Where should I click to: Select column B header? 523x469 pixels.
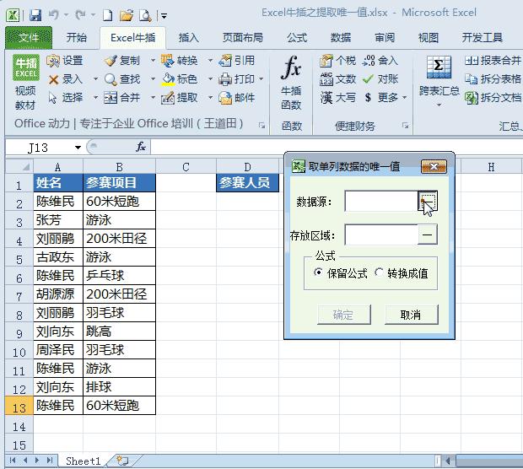119,166
